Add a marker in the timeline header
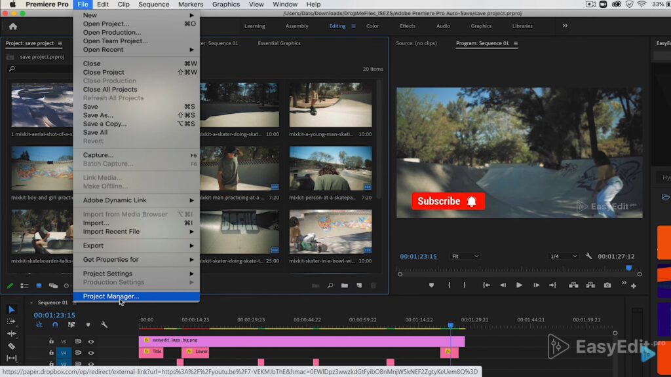 click(x=88, y=325)
